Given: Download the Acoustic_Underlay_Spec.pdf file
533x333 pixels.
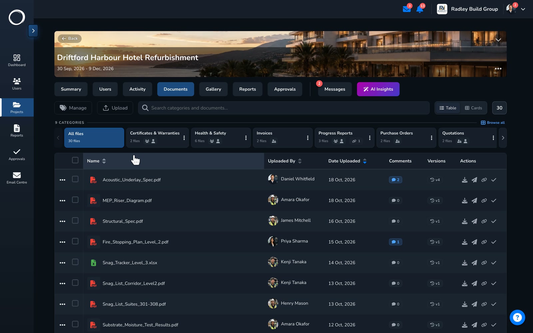Looking at the screenshot, I should 464,180.
